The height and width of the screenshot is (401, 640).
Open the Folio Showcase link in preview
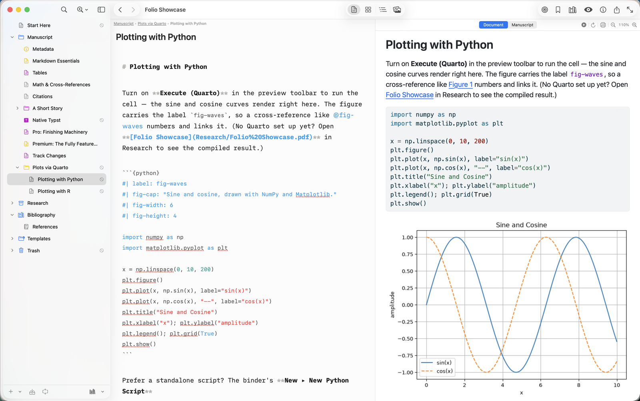click(x=410, y=95)
